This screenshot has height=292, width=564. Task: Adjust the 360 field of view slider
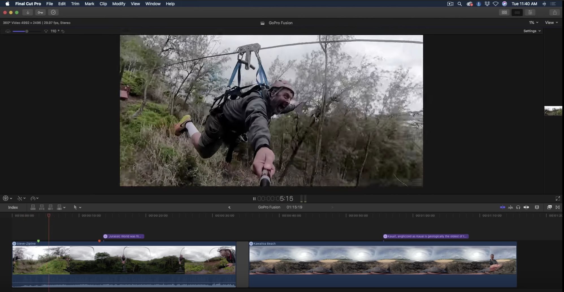(x=27, y=31)
